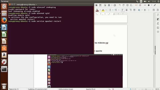This screenshot has width=160, height=90.
Task: Set line spacing in Writer
Action: pos(139,10)
